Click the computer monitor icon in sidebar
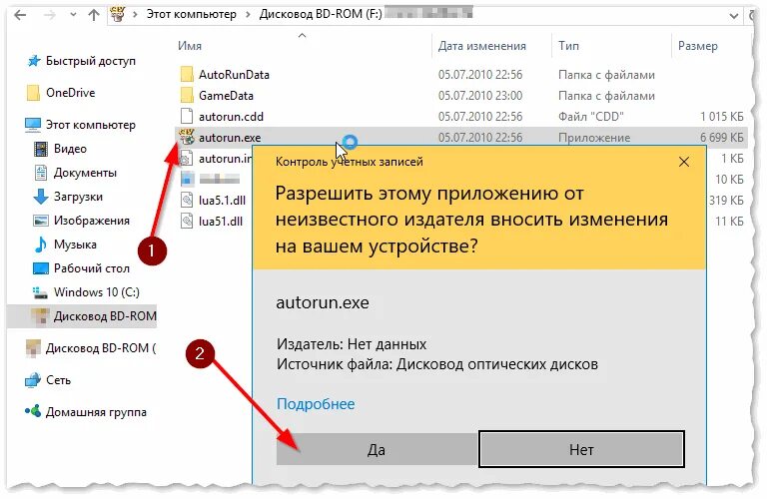This screenshot has width=767, height=499. click(x=33, y=125)
